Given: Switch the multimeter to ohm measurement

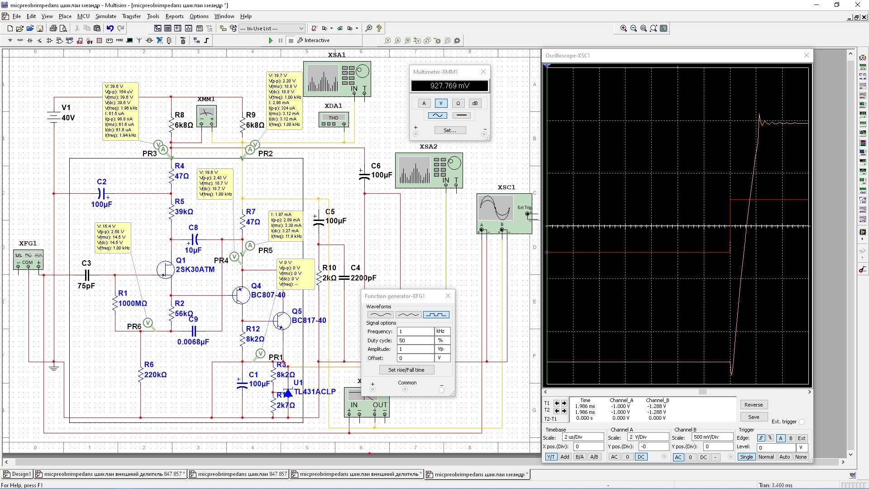Looking at the screenshot, I should [458, 103].
